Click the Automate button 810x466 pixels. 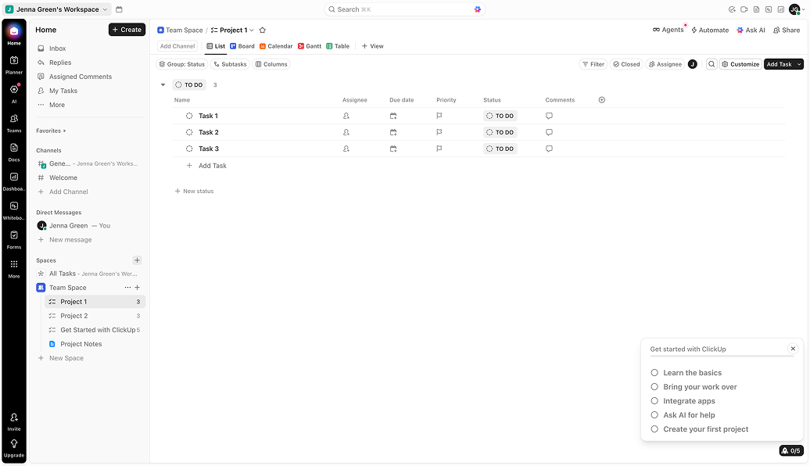pos(710,30)
